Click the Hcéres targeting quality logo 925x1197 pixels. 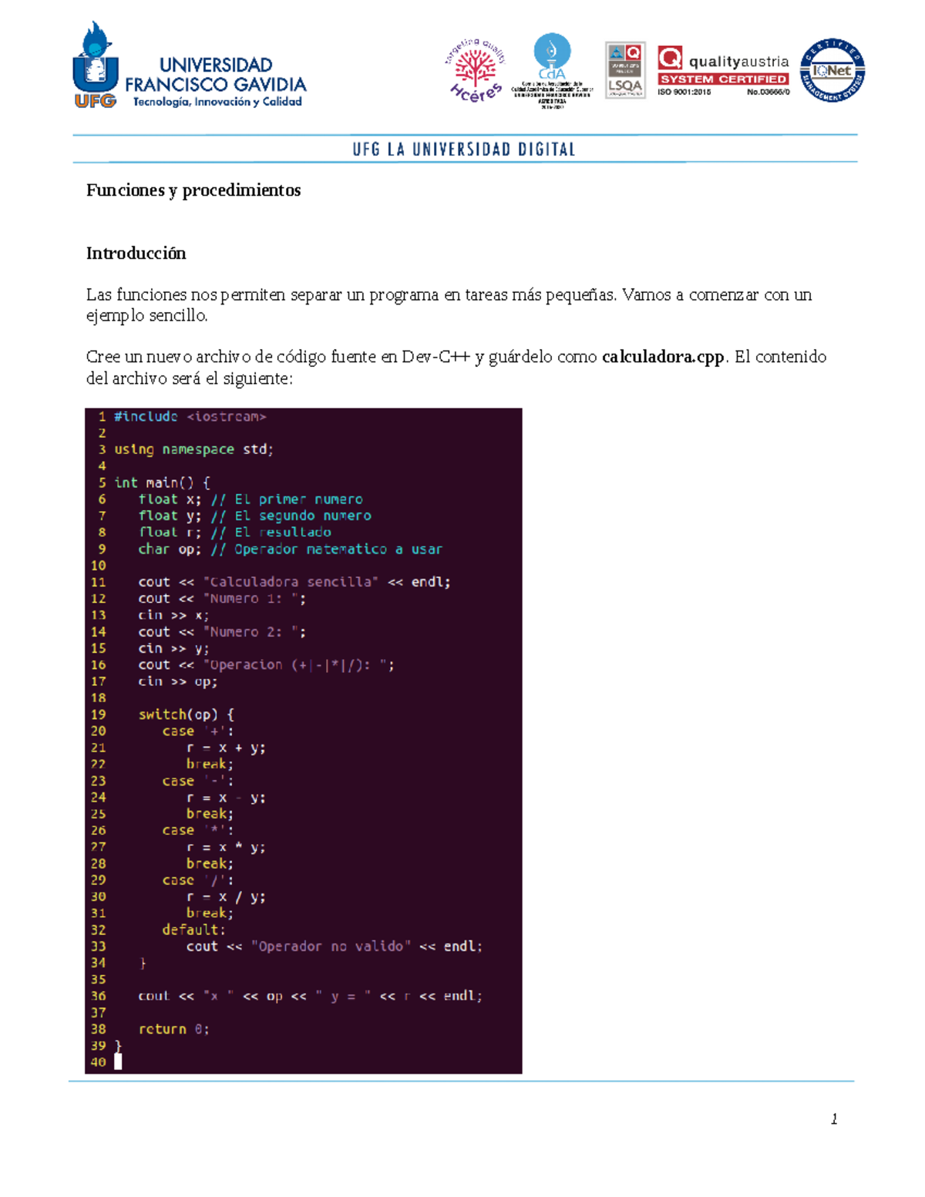[474, 70]
